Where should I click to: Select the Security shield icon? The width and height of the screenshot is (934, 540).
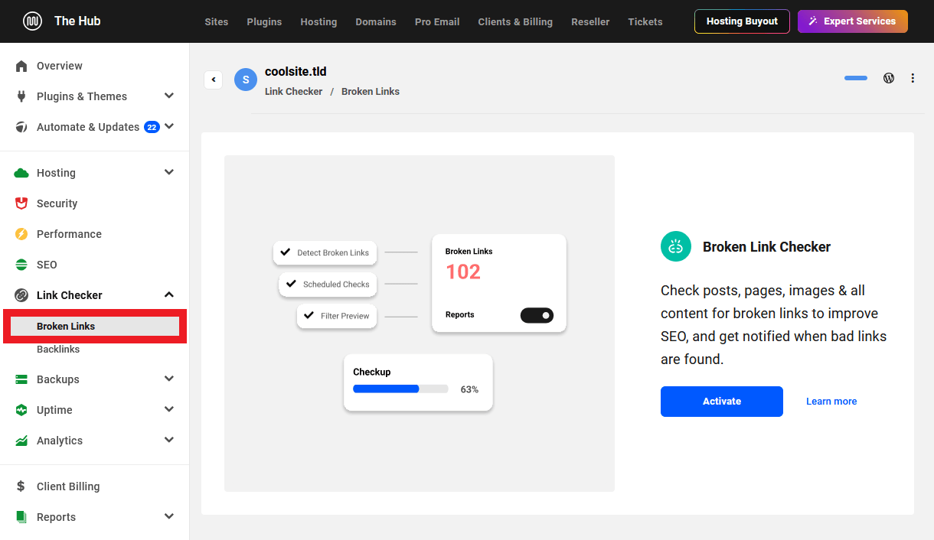click(x=21, y=203)
